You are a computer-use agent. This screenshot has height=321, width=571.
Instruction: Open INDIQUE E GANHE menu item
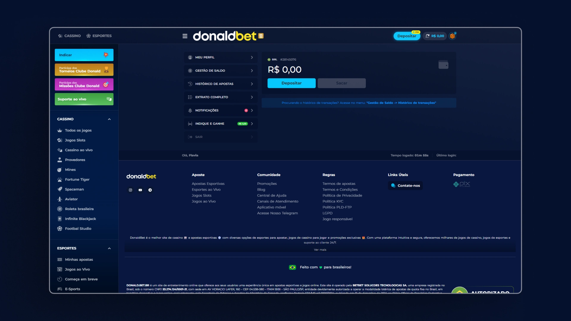click(221, 124)
